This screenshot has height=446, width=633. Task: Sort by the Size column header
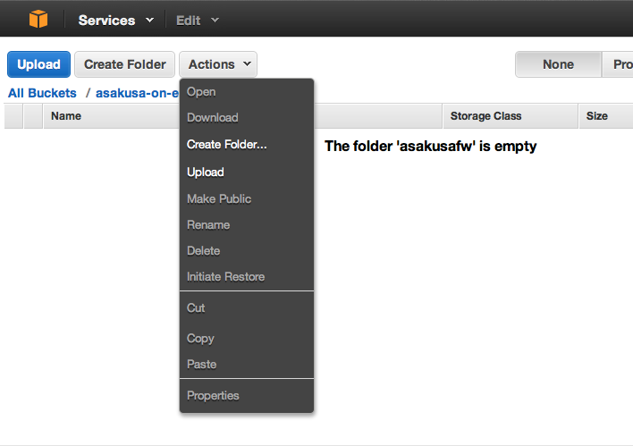pos(596,116)
